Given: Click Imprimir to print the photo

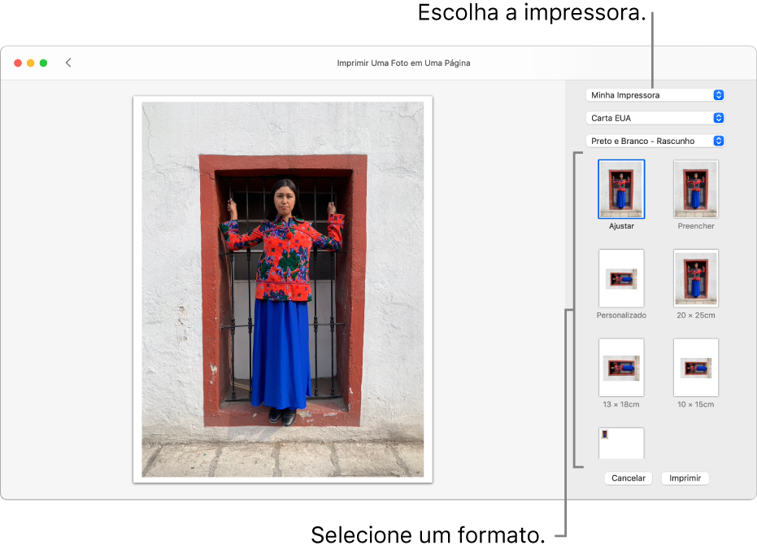Looking at the screenshot, I should (x=685, y=478).
